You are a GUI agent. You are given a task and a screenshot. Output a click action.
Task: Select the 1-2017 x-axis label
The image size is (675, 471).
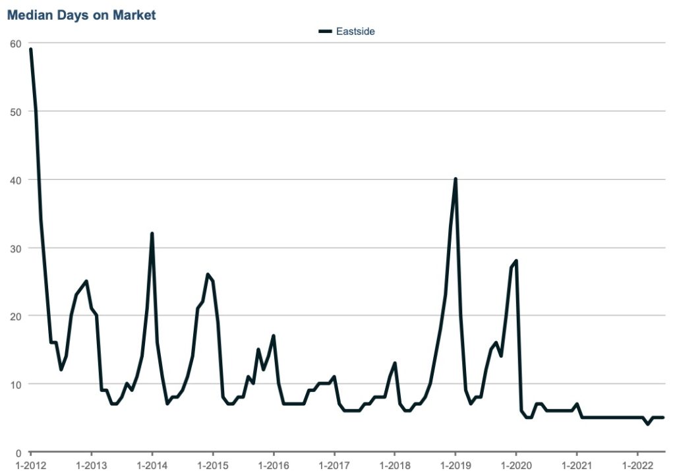pos(334,464)
